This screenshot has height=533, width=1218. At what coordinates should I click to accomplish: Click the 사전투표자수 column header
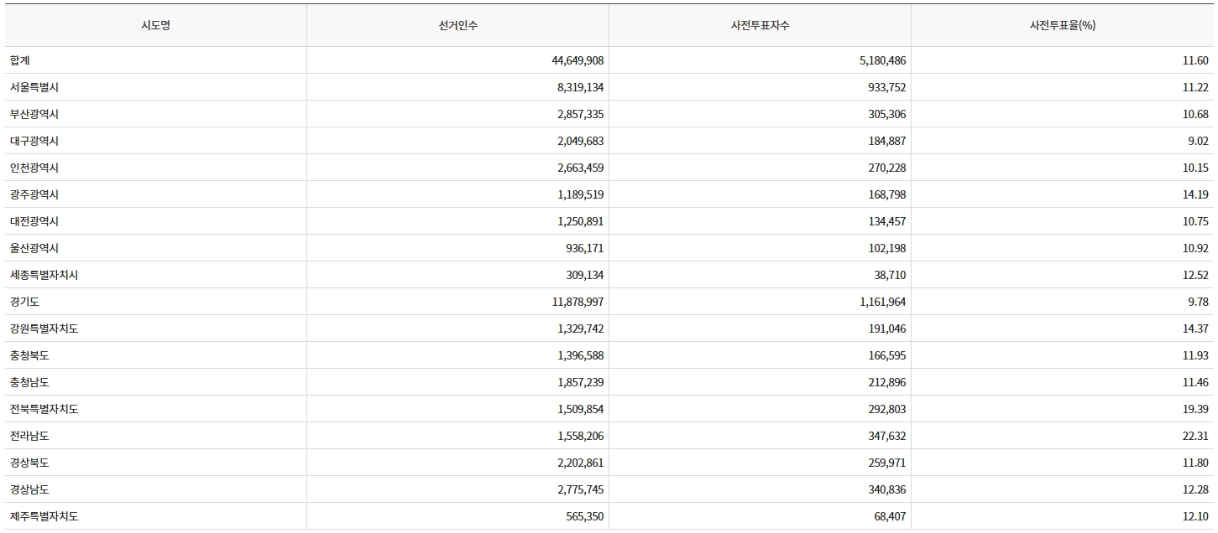point(760,25)
